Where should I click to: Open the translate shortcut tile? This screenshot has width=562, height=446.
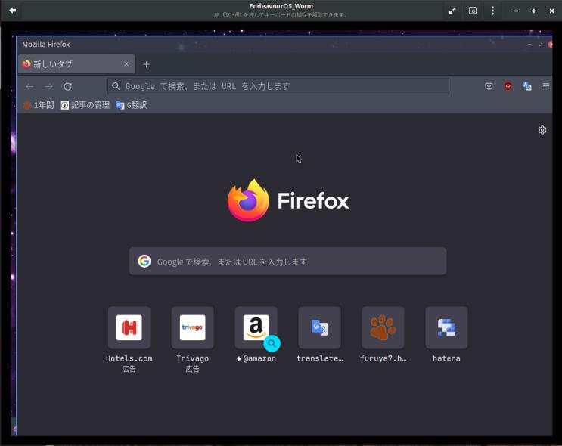pos(319,327)
